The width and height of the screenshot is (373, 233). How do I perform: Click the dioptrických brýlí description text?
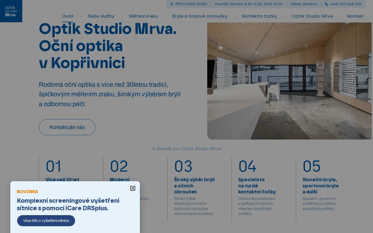click(194, 206)
